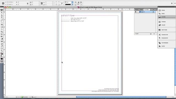This screenshot has height=99, width=176.
Task: Click the Layer 1 pen indicator icon
Action: pyautogui.click(x=153, y=12)
